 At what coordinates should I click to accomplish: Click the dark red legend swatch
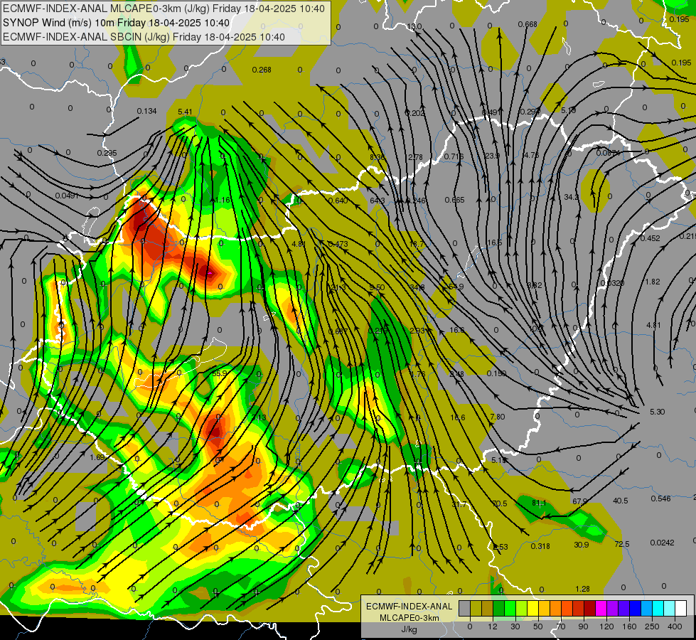[589, 609]
